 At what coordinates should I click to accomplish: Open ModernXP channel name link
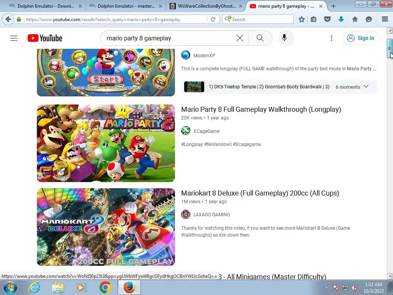coord(204,55)
